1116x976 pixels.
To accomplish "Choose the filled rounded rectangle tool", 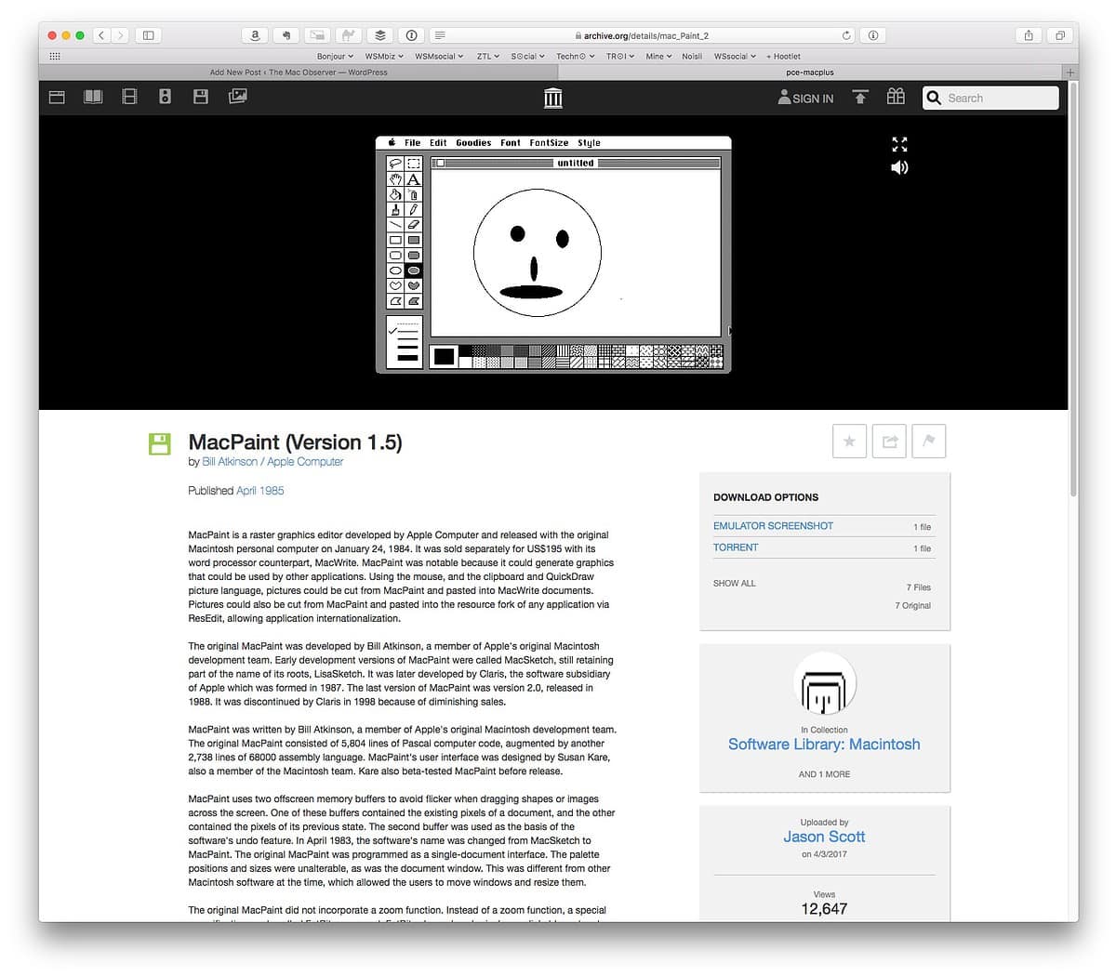I will pyautogui.click(x=414, y=255).
